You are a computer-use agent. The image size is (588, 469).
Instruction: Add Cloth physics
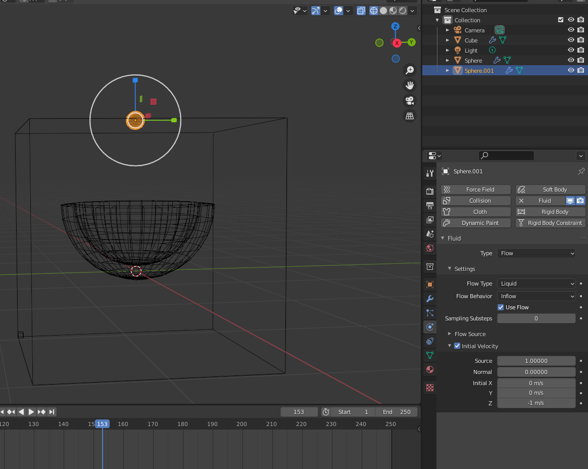[x=476, y=212]
